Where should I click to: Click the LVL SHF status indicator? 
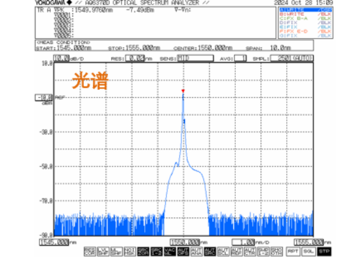[x=103, y=251]
